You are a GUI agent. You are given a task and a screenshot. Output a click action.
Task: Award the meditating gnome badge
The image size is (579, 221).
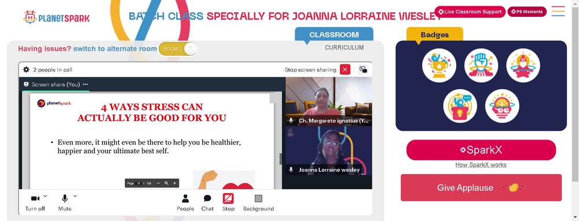[523, 66]
